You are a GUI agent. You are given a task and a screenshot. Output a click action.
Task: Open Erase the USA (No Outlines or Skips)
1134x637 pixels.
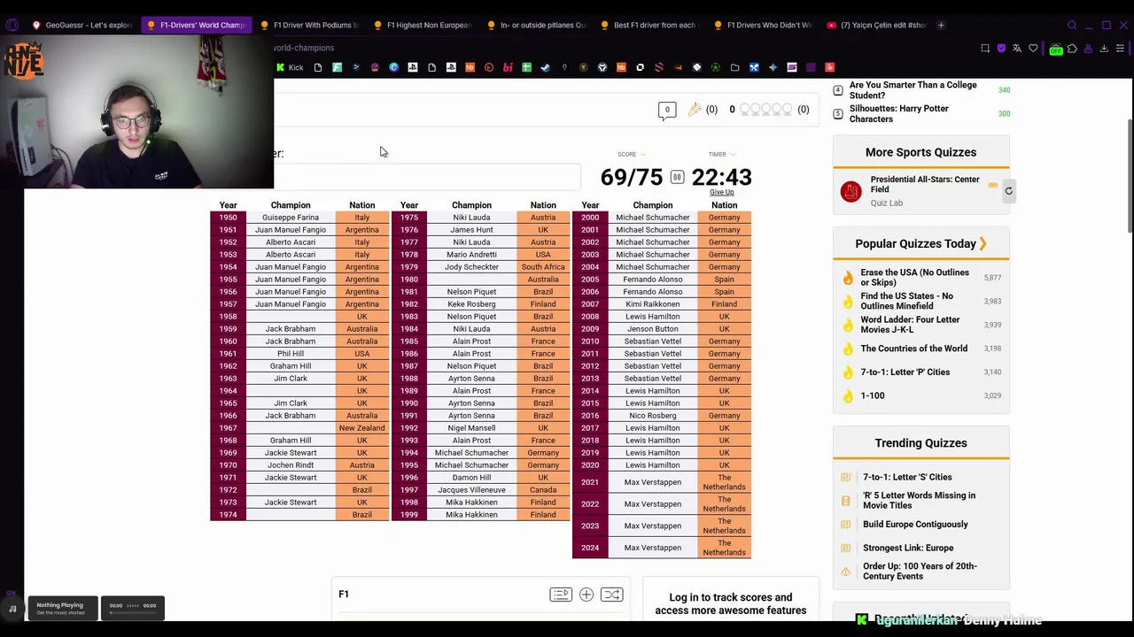(914, 278)
